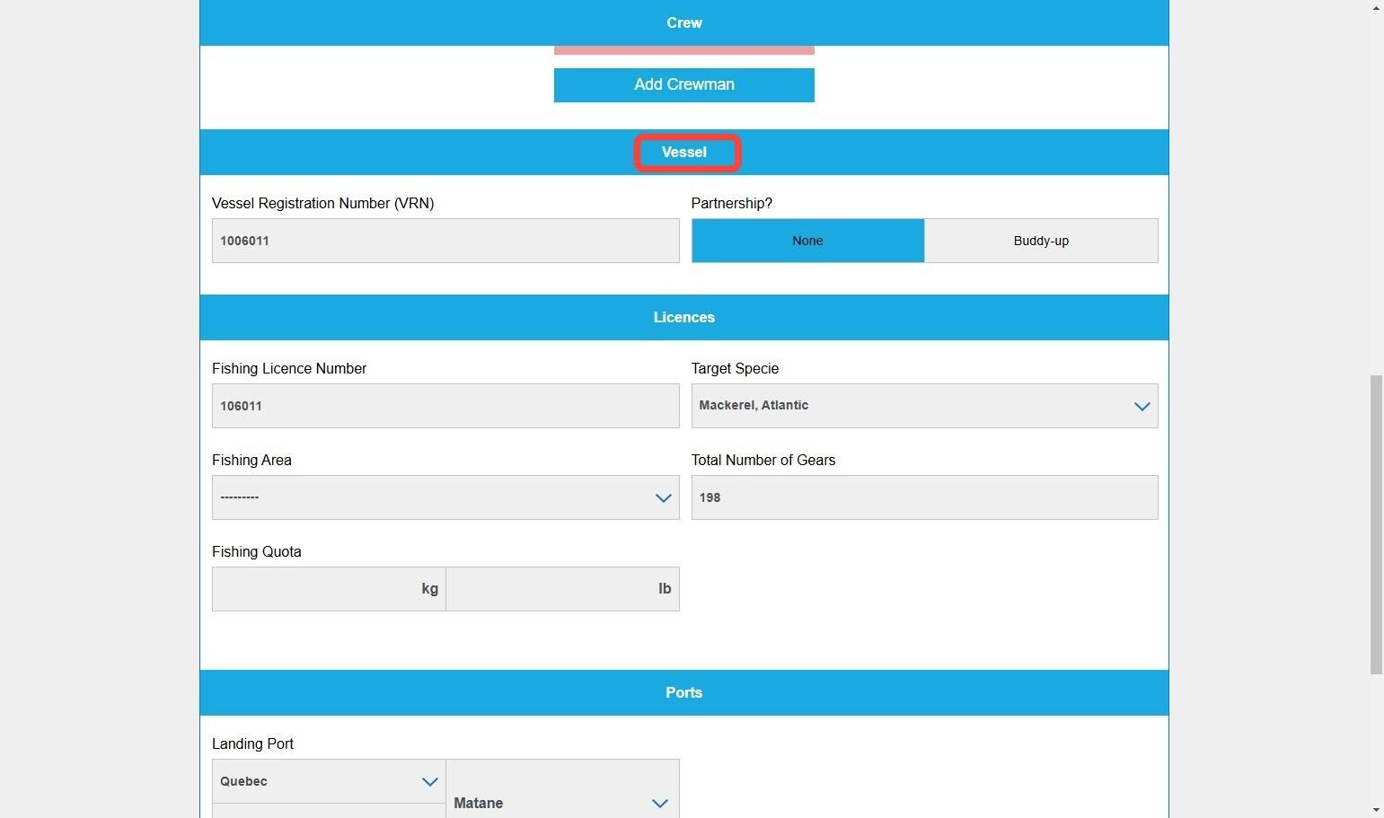
Task: Open the Quebec province dropdown
Action: [x=329, y=781]
